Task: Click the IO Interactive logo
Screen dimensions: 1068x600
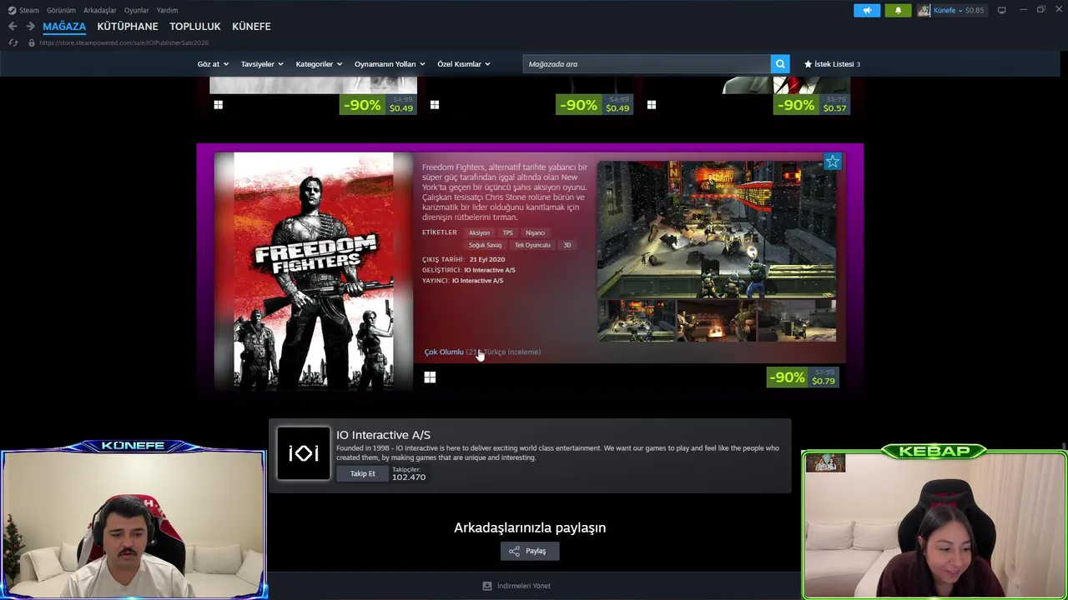Action: (x=304, y=453)
